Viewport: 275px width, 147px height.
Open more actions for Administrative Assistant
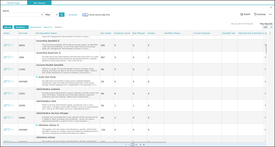pyautogui.click(x=12, y=93)
